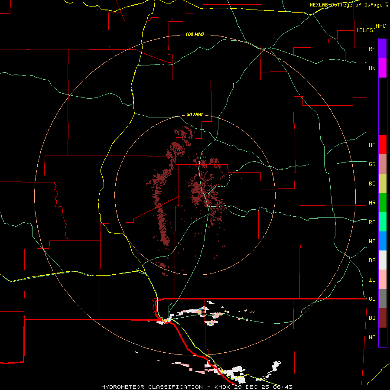
Task: Click the UK legend label
Action: click(x=372, y=68)
